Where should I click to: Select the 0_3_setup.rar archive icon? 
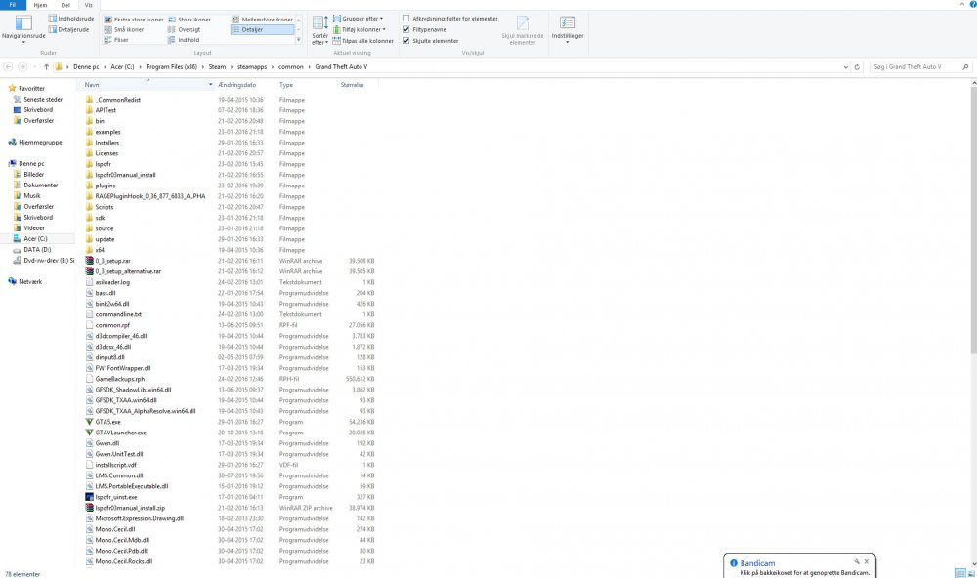[x=89, y=261]
